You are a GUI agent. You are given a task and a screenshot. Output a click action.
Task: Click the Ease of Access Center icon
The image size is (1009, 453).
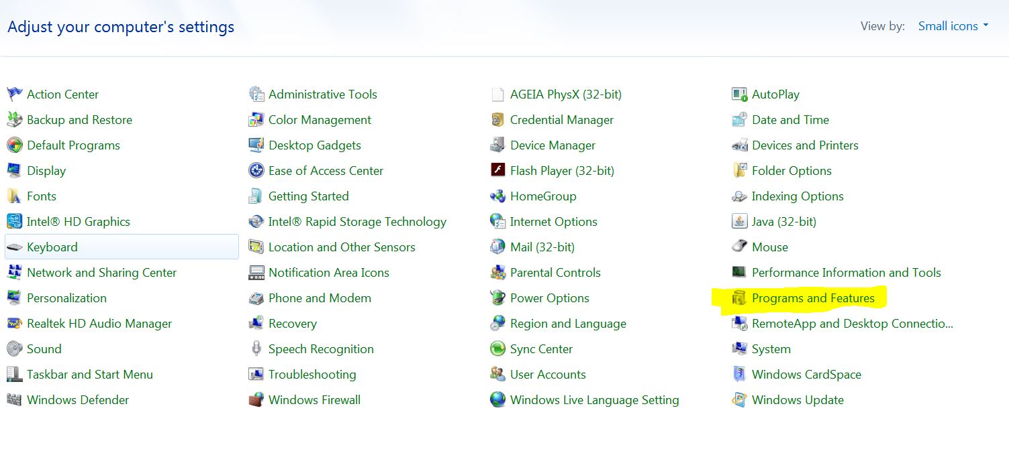point(256,171)
